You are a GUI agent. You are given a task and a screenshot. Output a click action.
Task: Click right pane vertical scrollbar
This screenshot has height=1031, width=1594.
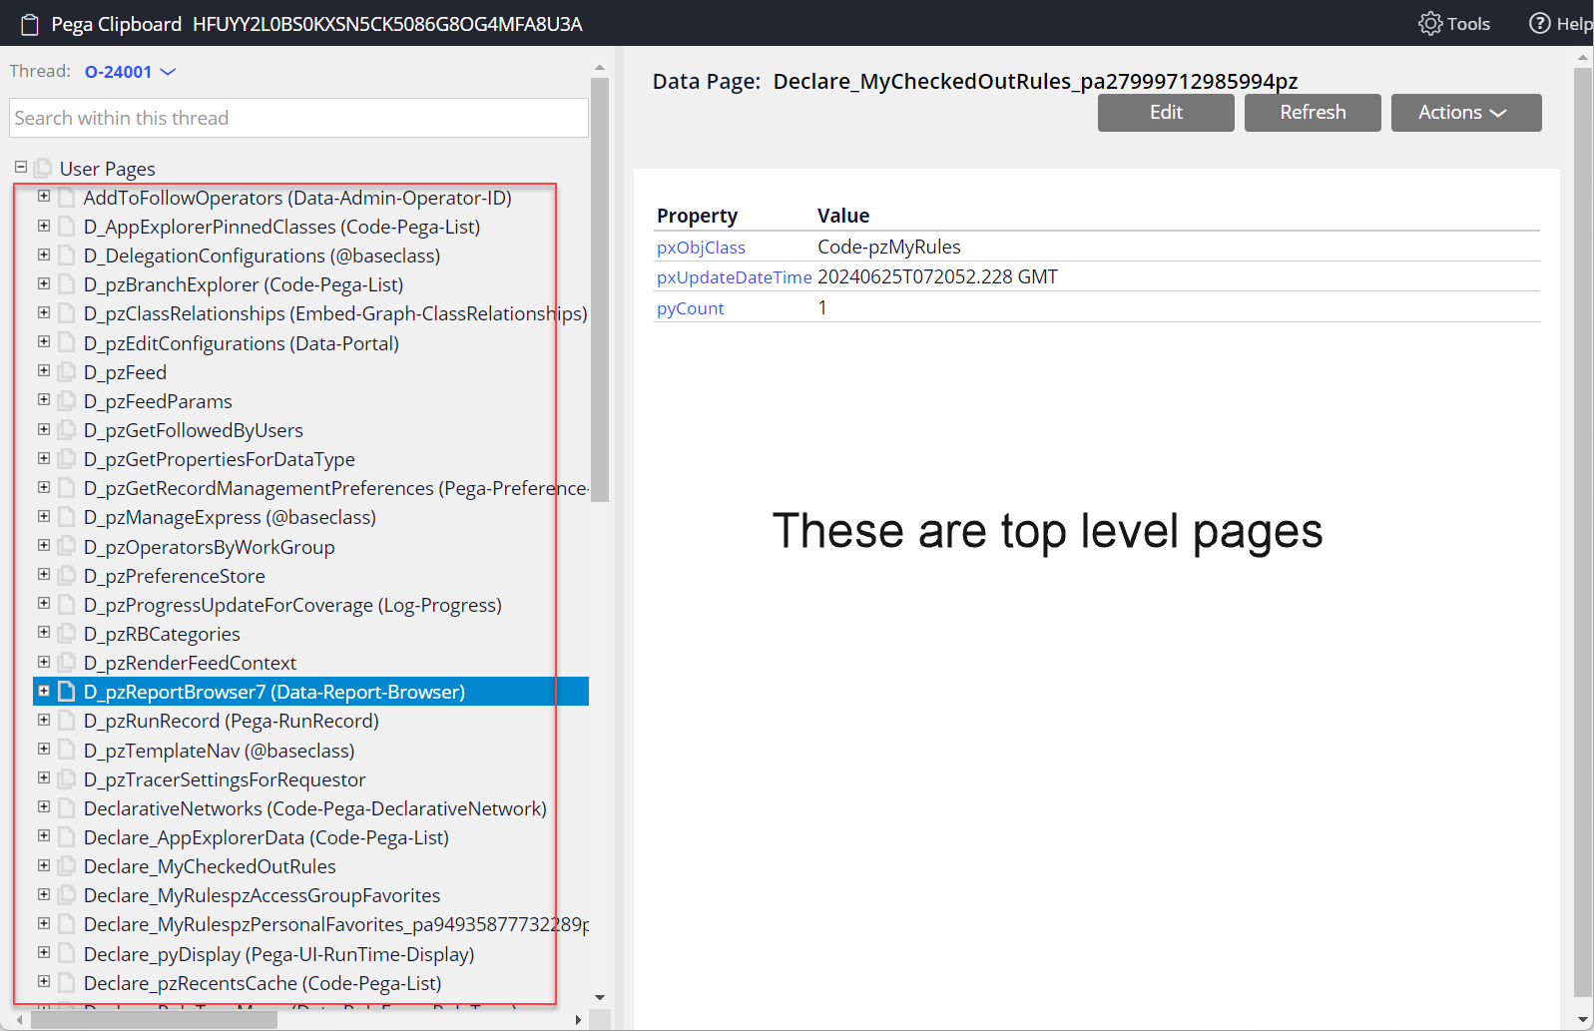(1583, 532)
